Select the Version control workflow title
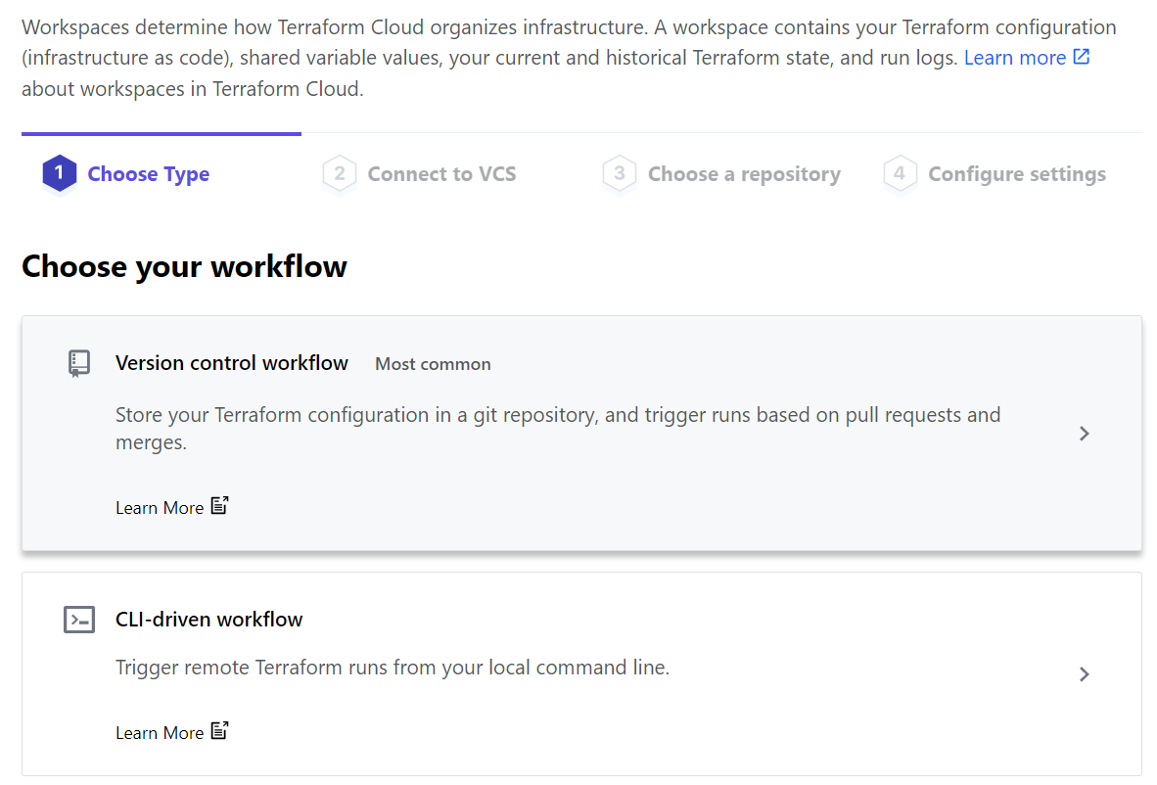The height and width of the screenshot is (785, 1157). point(232,363)
